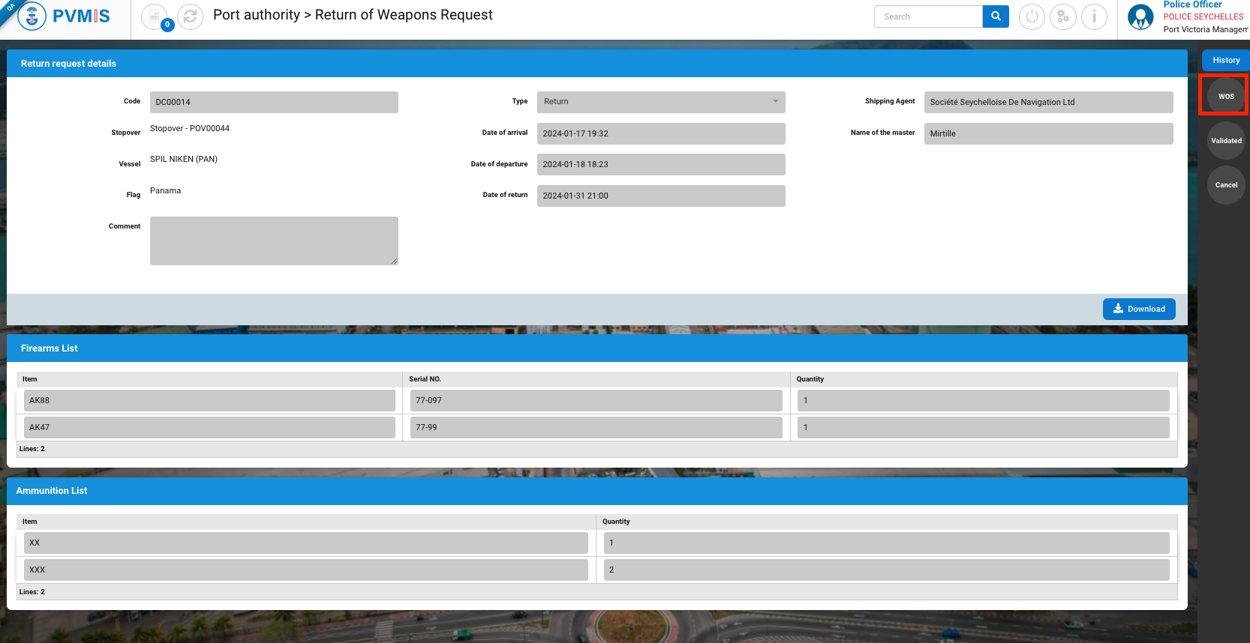Image resolution: width=1250 pixels, height=643 pixels.
Task: Click the info icon
Action: click(1094, 16)
